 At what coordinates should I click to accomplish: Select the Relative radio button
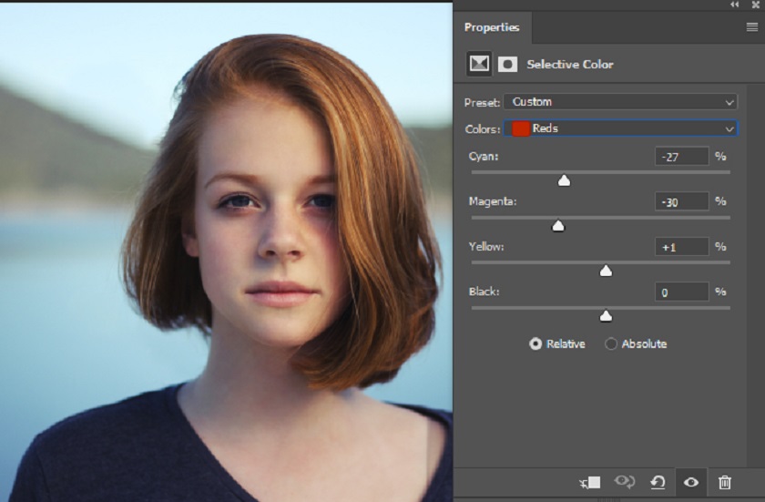[x=535, y=343]
